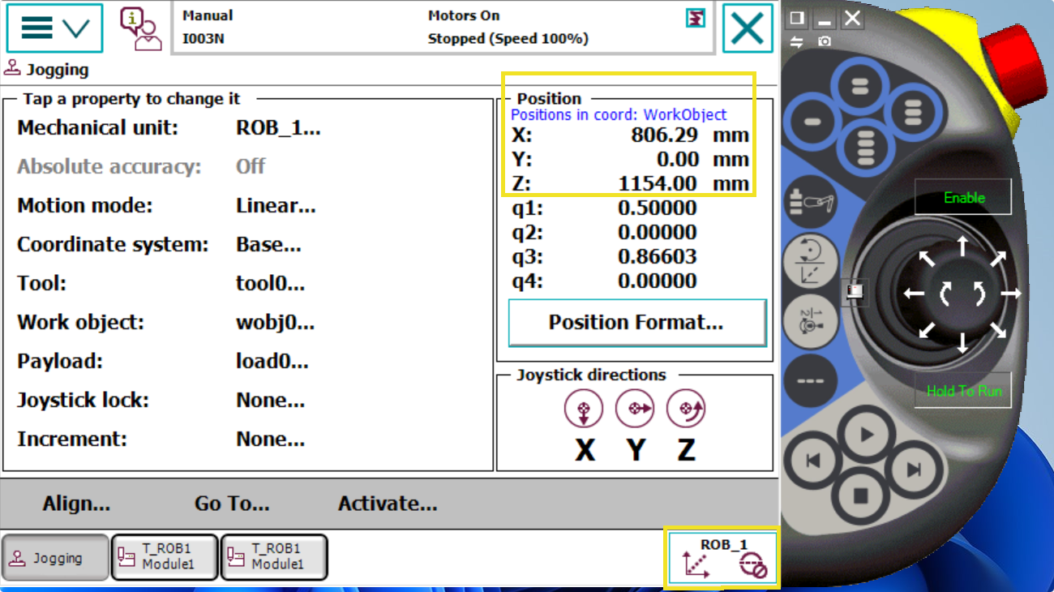Open the ROB_1 quickset menu
Screen dimensions: 1054x592
point(722,557)
